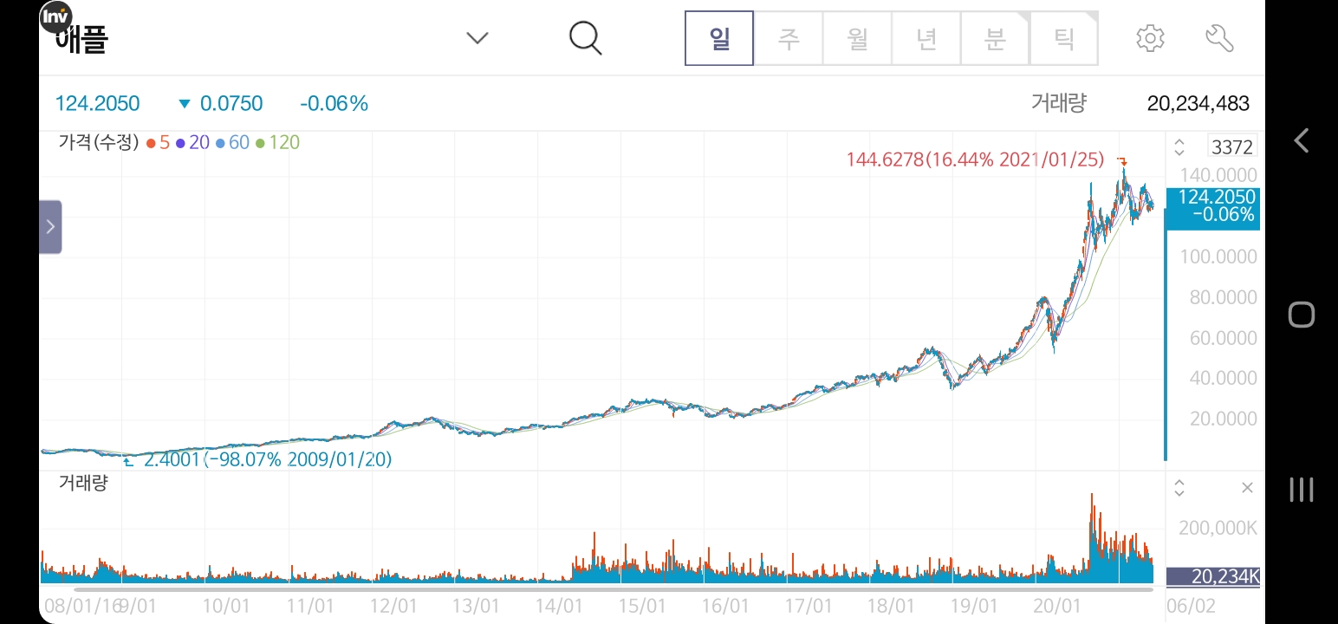Screen dimensions: 1338x624
Task: Open the stock search tool
Action: [585, 37]
